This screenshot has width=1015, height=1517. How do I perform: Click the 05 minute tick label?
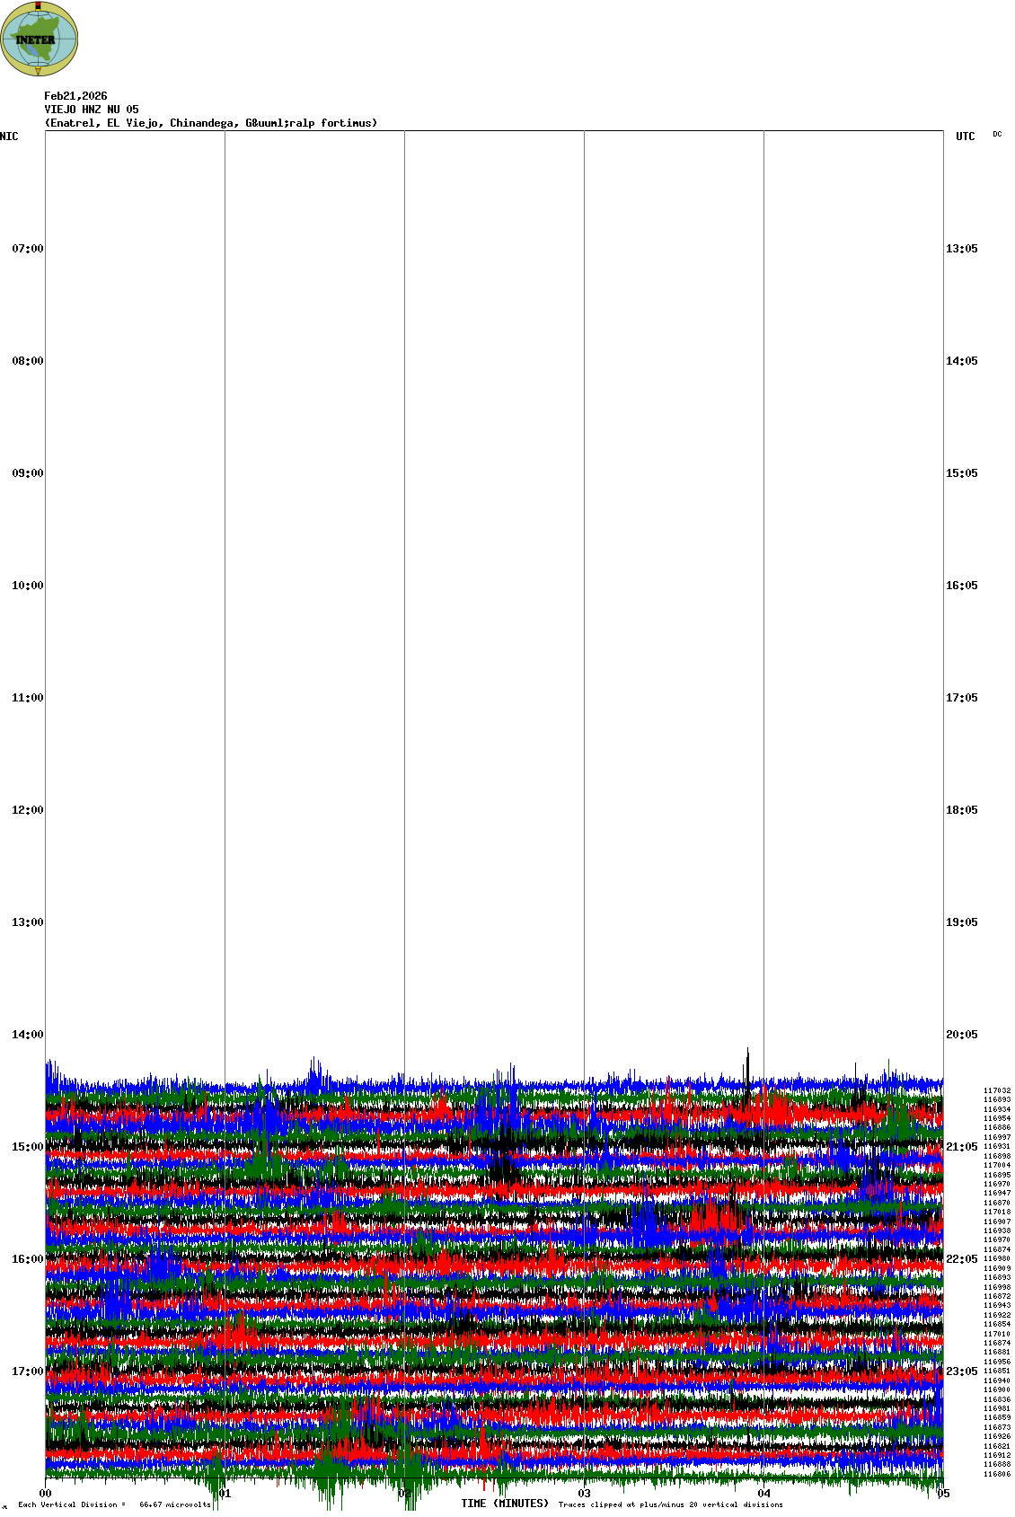tap(942, 1495)
